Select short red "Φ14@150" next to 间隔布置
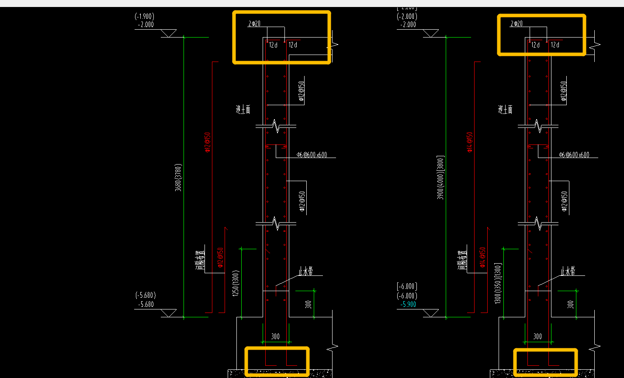 [x=483, y=258]
